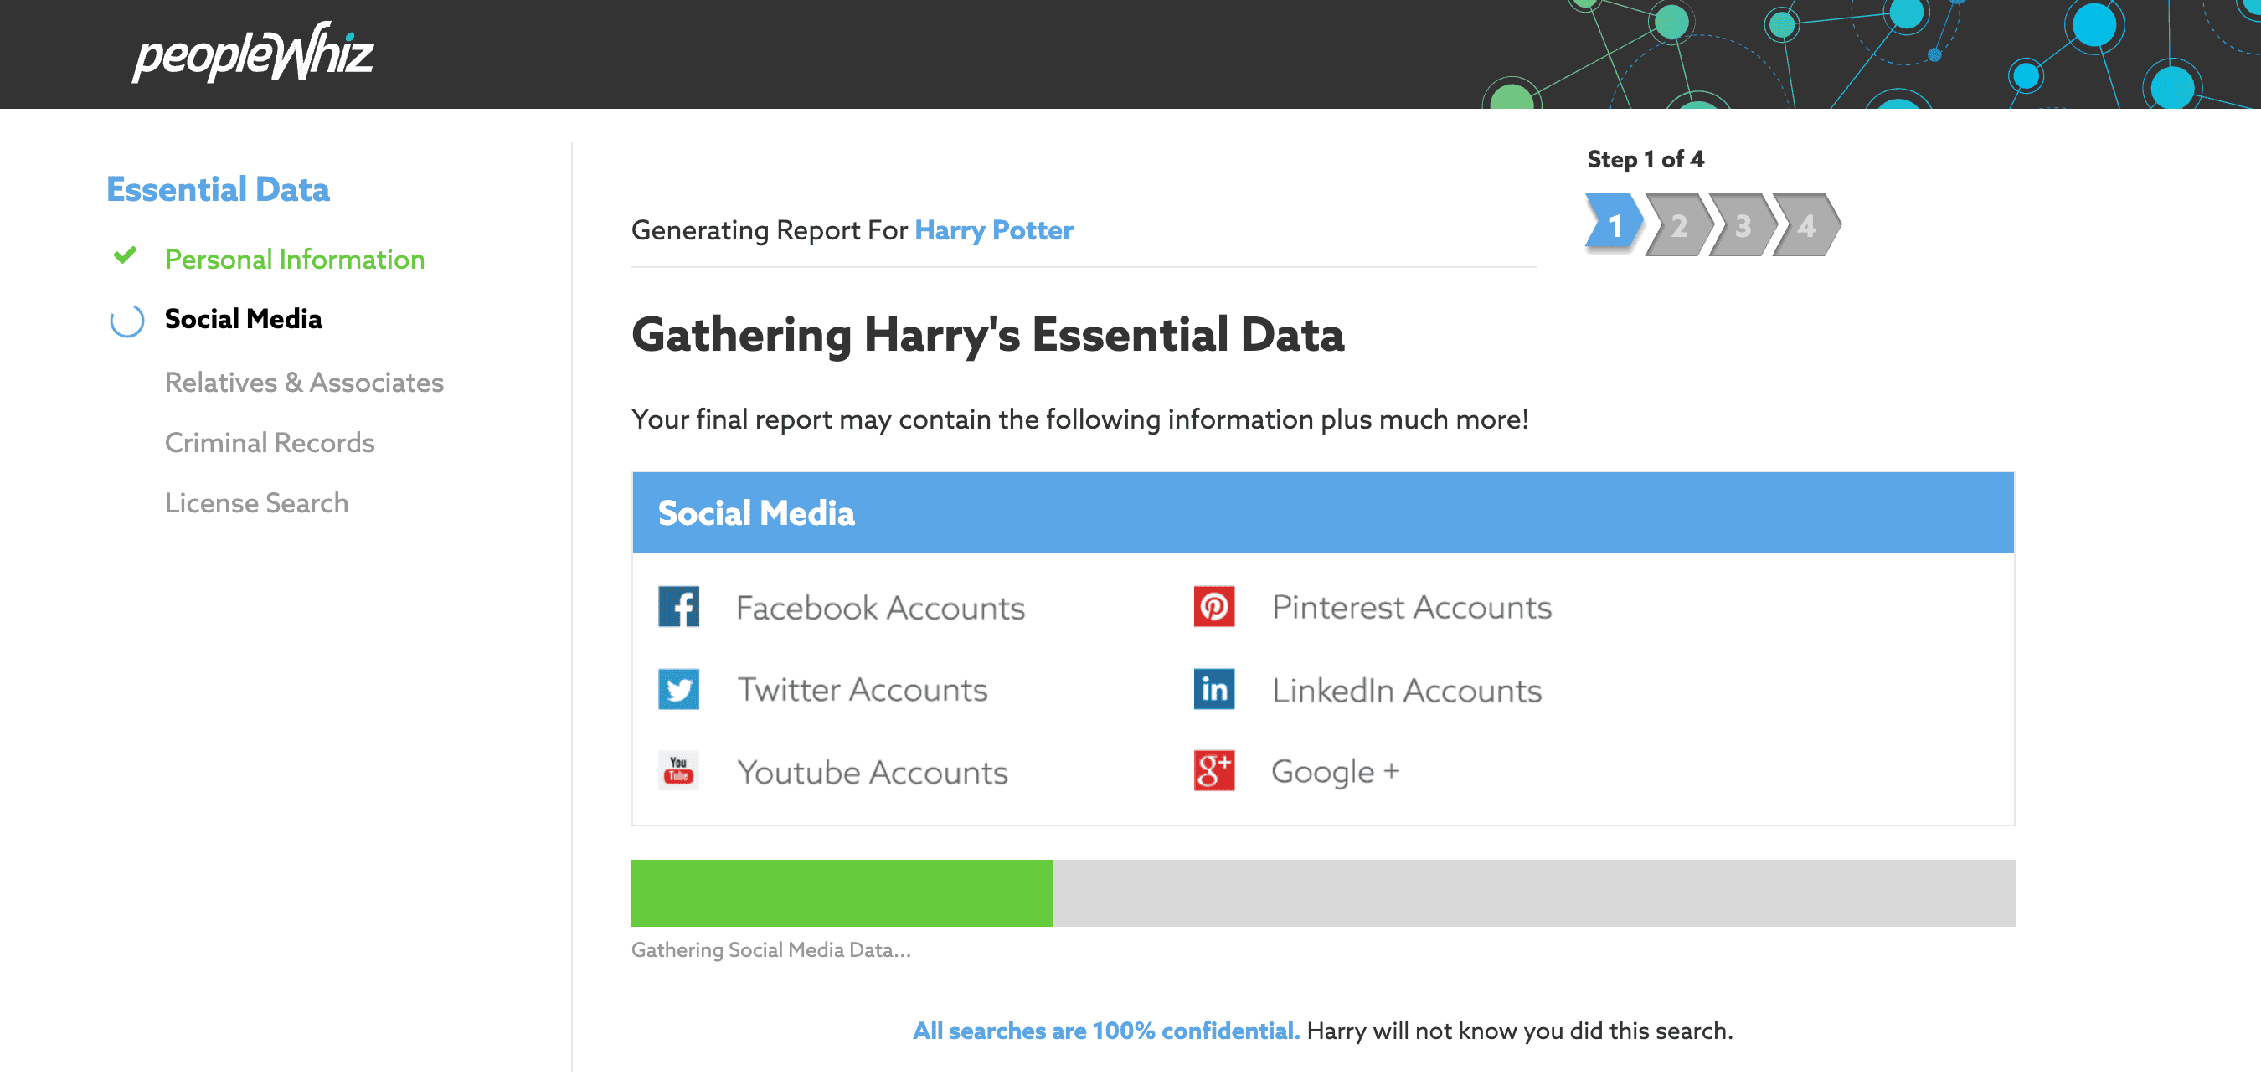2261x1080 pixels.
Task: Click the Social Media panel header
Action: (x=1323, y=513)
